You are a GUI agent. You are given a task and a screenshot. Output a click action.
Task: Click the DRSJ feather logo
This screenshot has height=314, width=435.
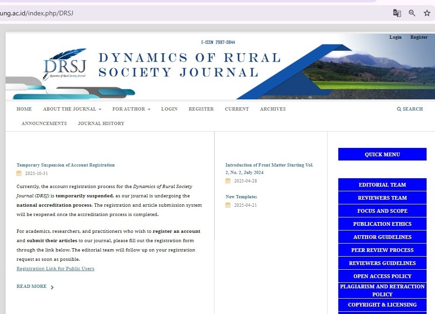65,64
